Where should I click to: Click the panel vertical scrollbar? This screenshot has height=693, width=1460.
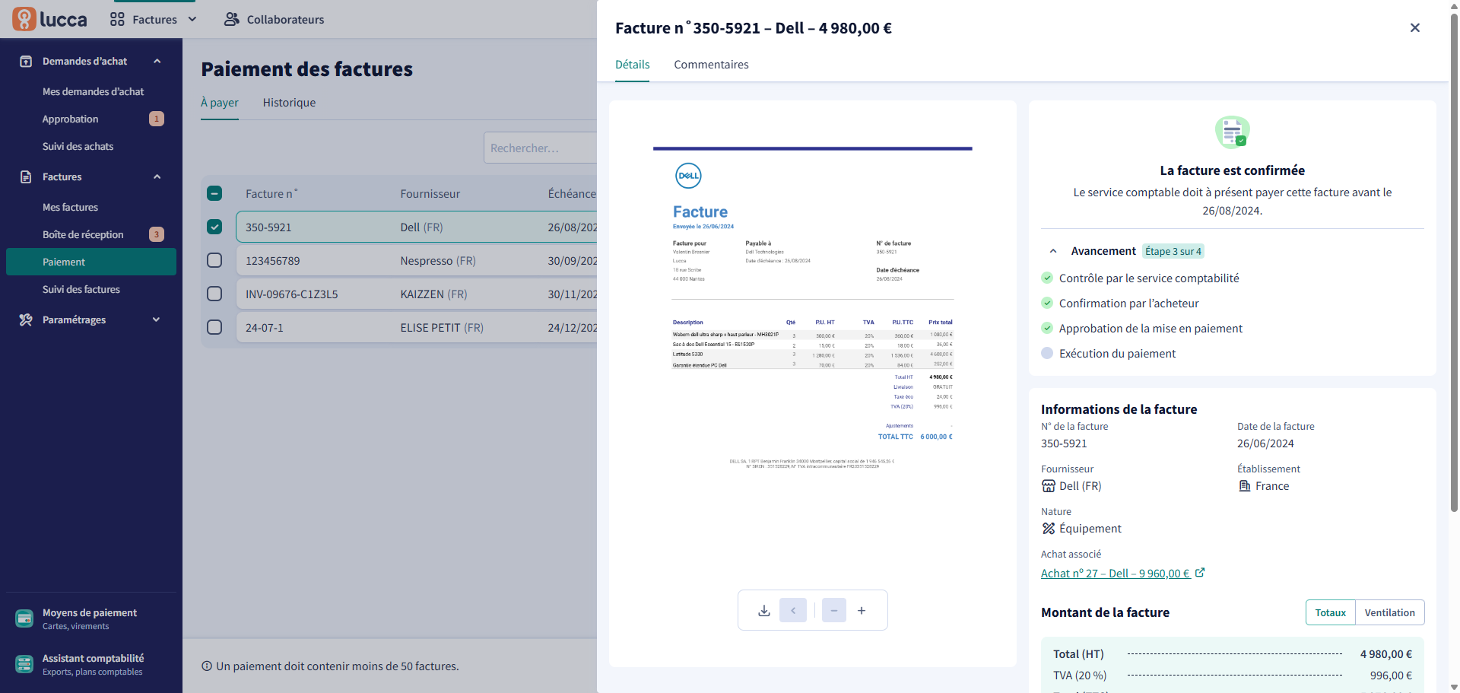[1454, 262]
